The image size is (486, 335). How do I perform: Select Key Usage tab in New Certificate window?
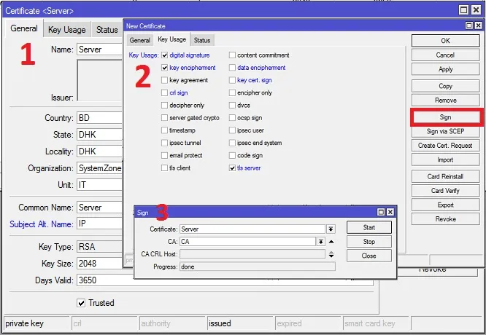click(172, 39)
